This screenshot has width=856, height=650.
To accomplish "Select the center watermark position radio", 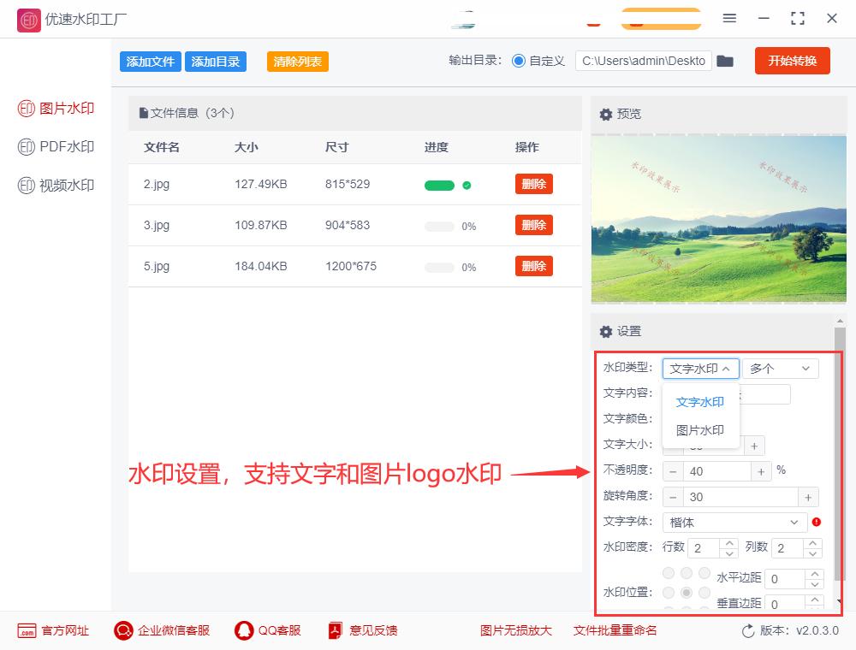I will pyautogui.click(x=686, y=592).
